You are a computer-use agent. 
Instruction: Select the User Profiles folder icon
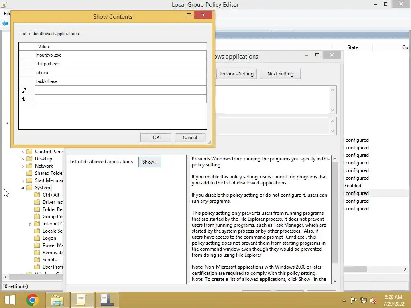coord(37,267)
